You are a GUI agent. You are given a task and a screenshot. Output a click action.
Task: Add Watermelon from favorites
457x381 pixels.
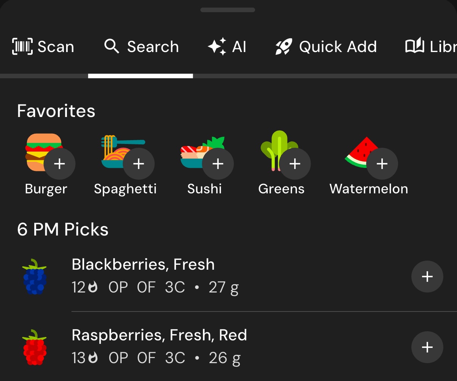coord(382,164)
